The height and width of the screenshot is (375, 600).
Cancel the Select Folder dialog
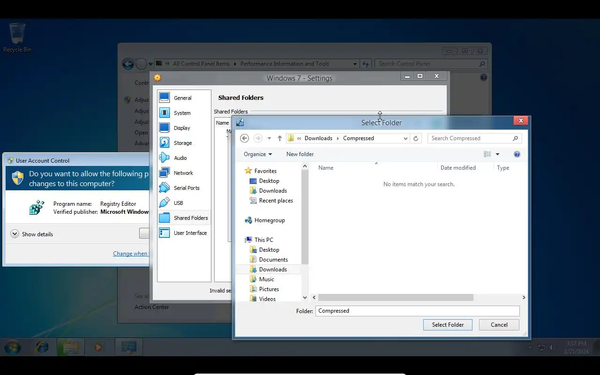click(x=499, y=325)
